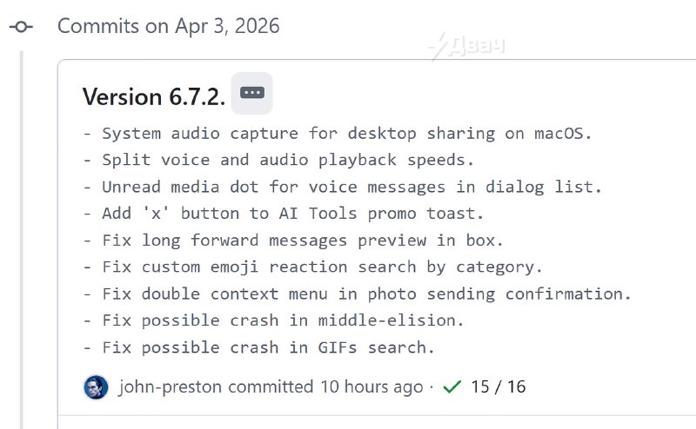
Task: Click the 'Fix long forward messages' line
Action: (293, 241)
